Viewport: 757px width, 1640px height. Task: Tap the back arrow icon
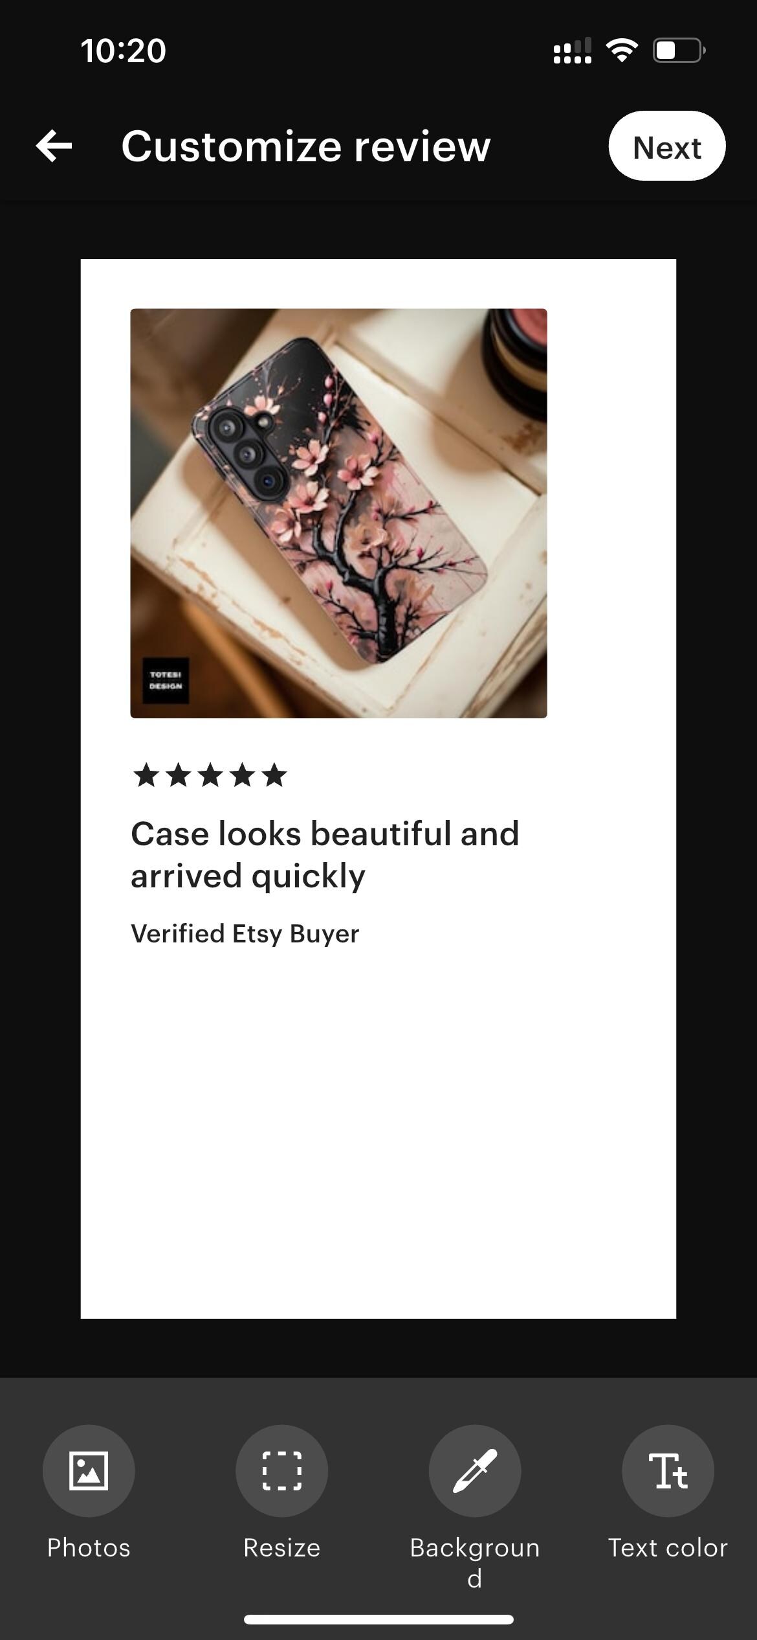click(x=54, y=146)
